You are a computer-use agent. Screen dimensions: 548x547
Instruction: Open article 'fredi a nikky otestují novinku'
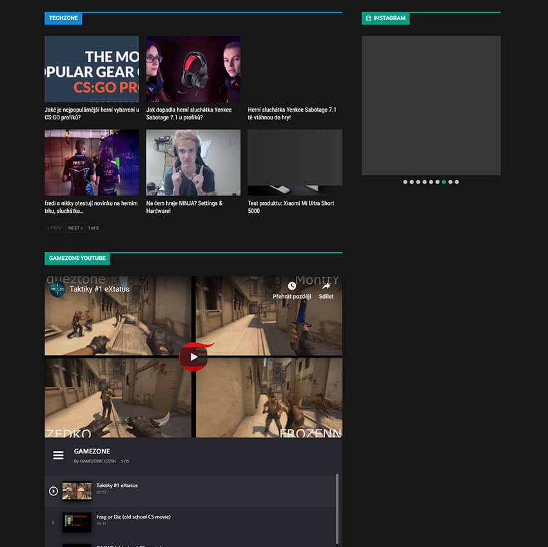[x=91, y=207]
